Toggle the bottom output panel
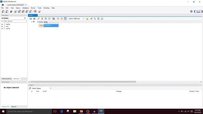The width and height of the screenshot is (203, 114). click(198, 11)
